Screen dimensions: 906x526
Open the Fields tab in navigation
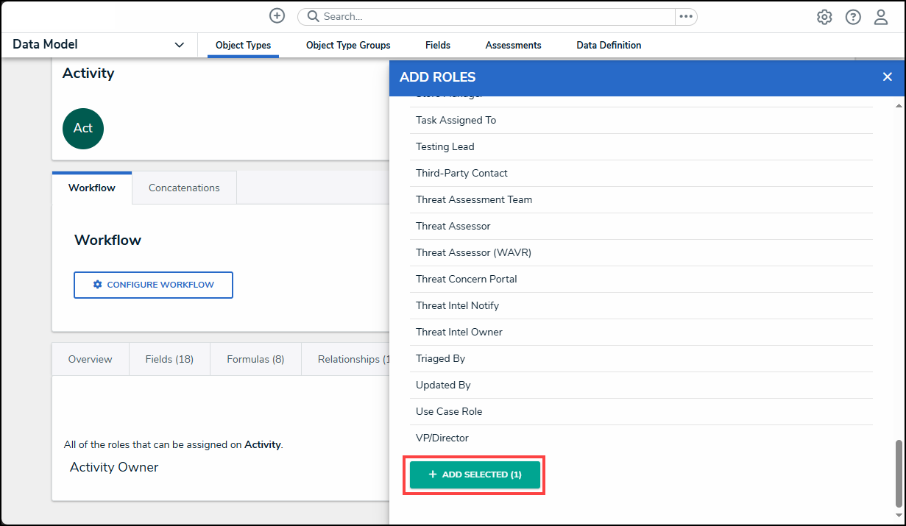(438, 46)
